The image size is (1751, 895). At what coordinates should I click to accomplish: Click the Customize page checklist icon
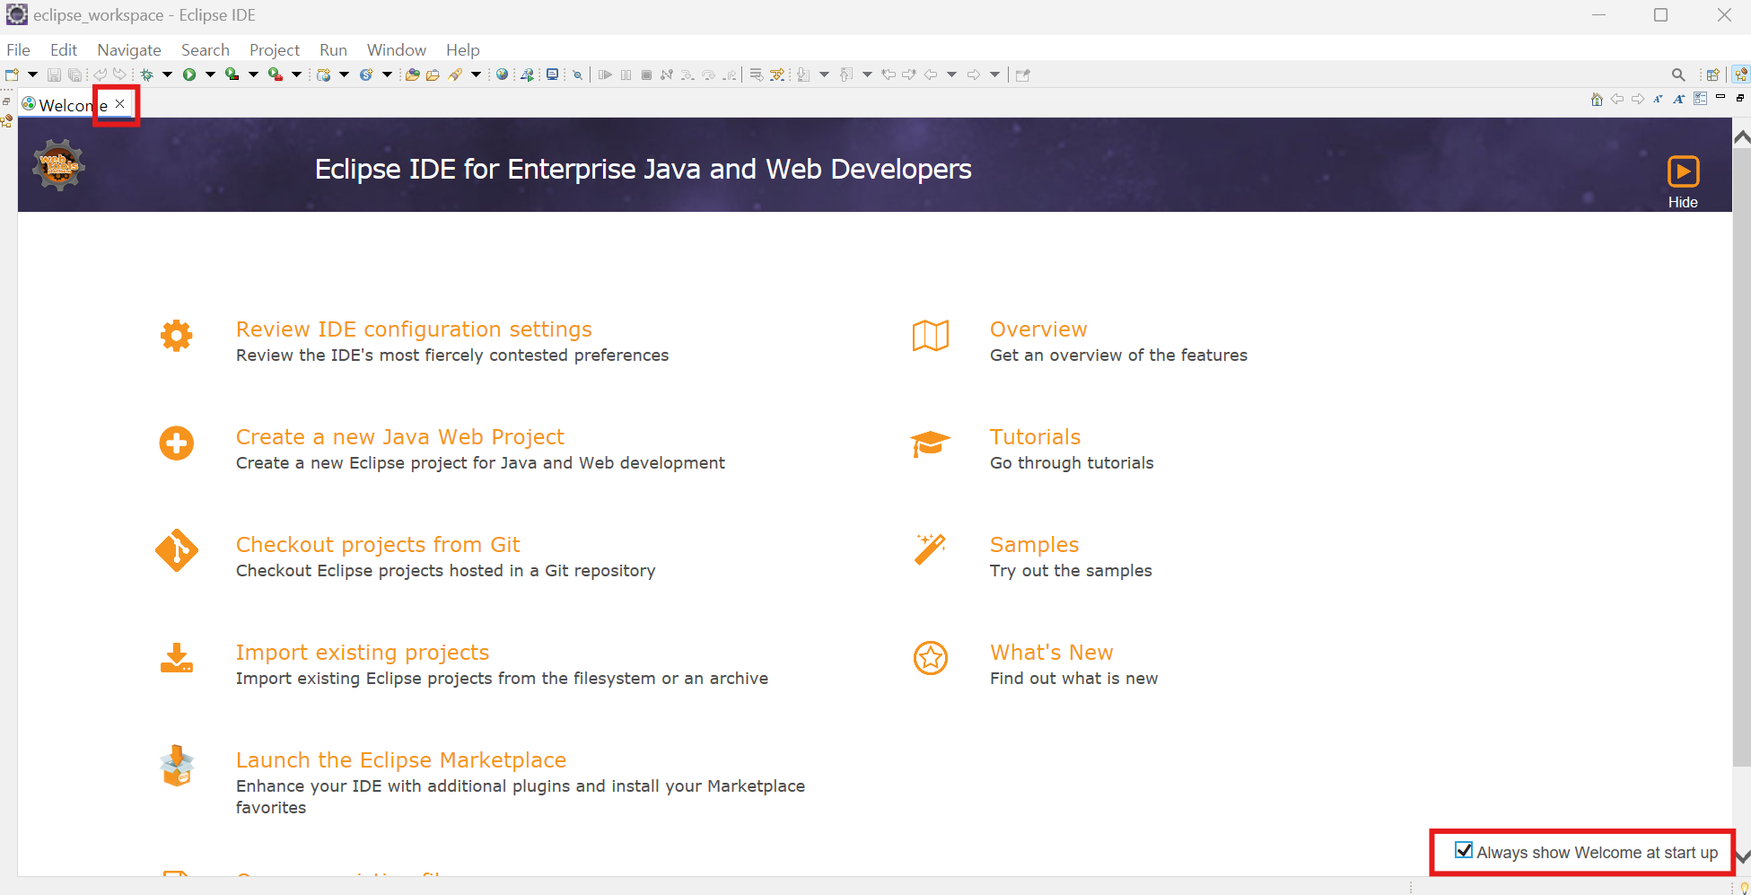tap(1700, 99)
